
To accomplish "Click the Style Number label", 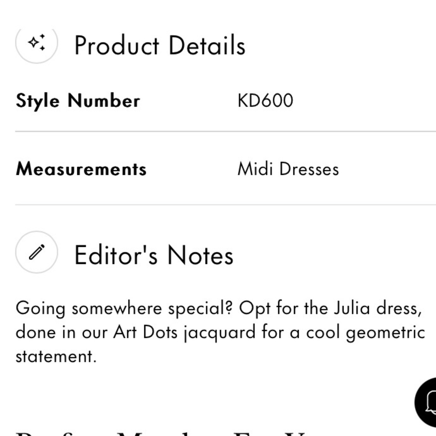I will (78, 101).
